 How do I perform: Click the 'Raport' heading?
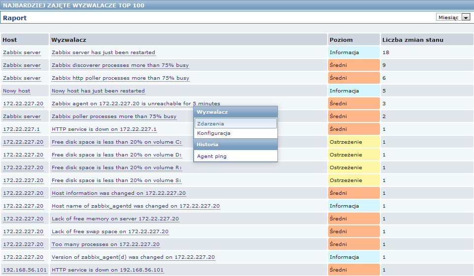click(15, 18)
